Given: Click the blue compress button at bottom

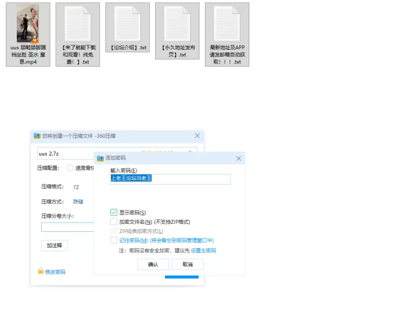Looking at the screenshot, I should click(182, 277).
